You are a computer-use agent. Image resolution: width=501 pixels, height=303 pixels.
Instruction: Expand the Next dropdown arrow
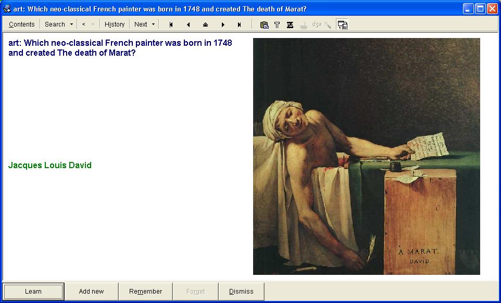(153, 24)
